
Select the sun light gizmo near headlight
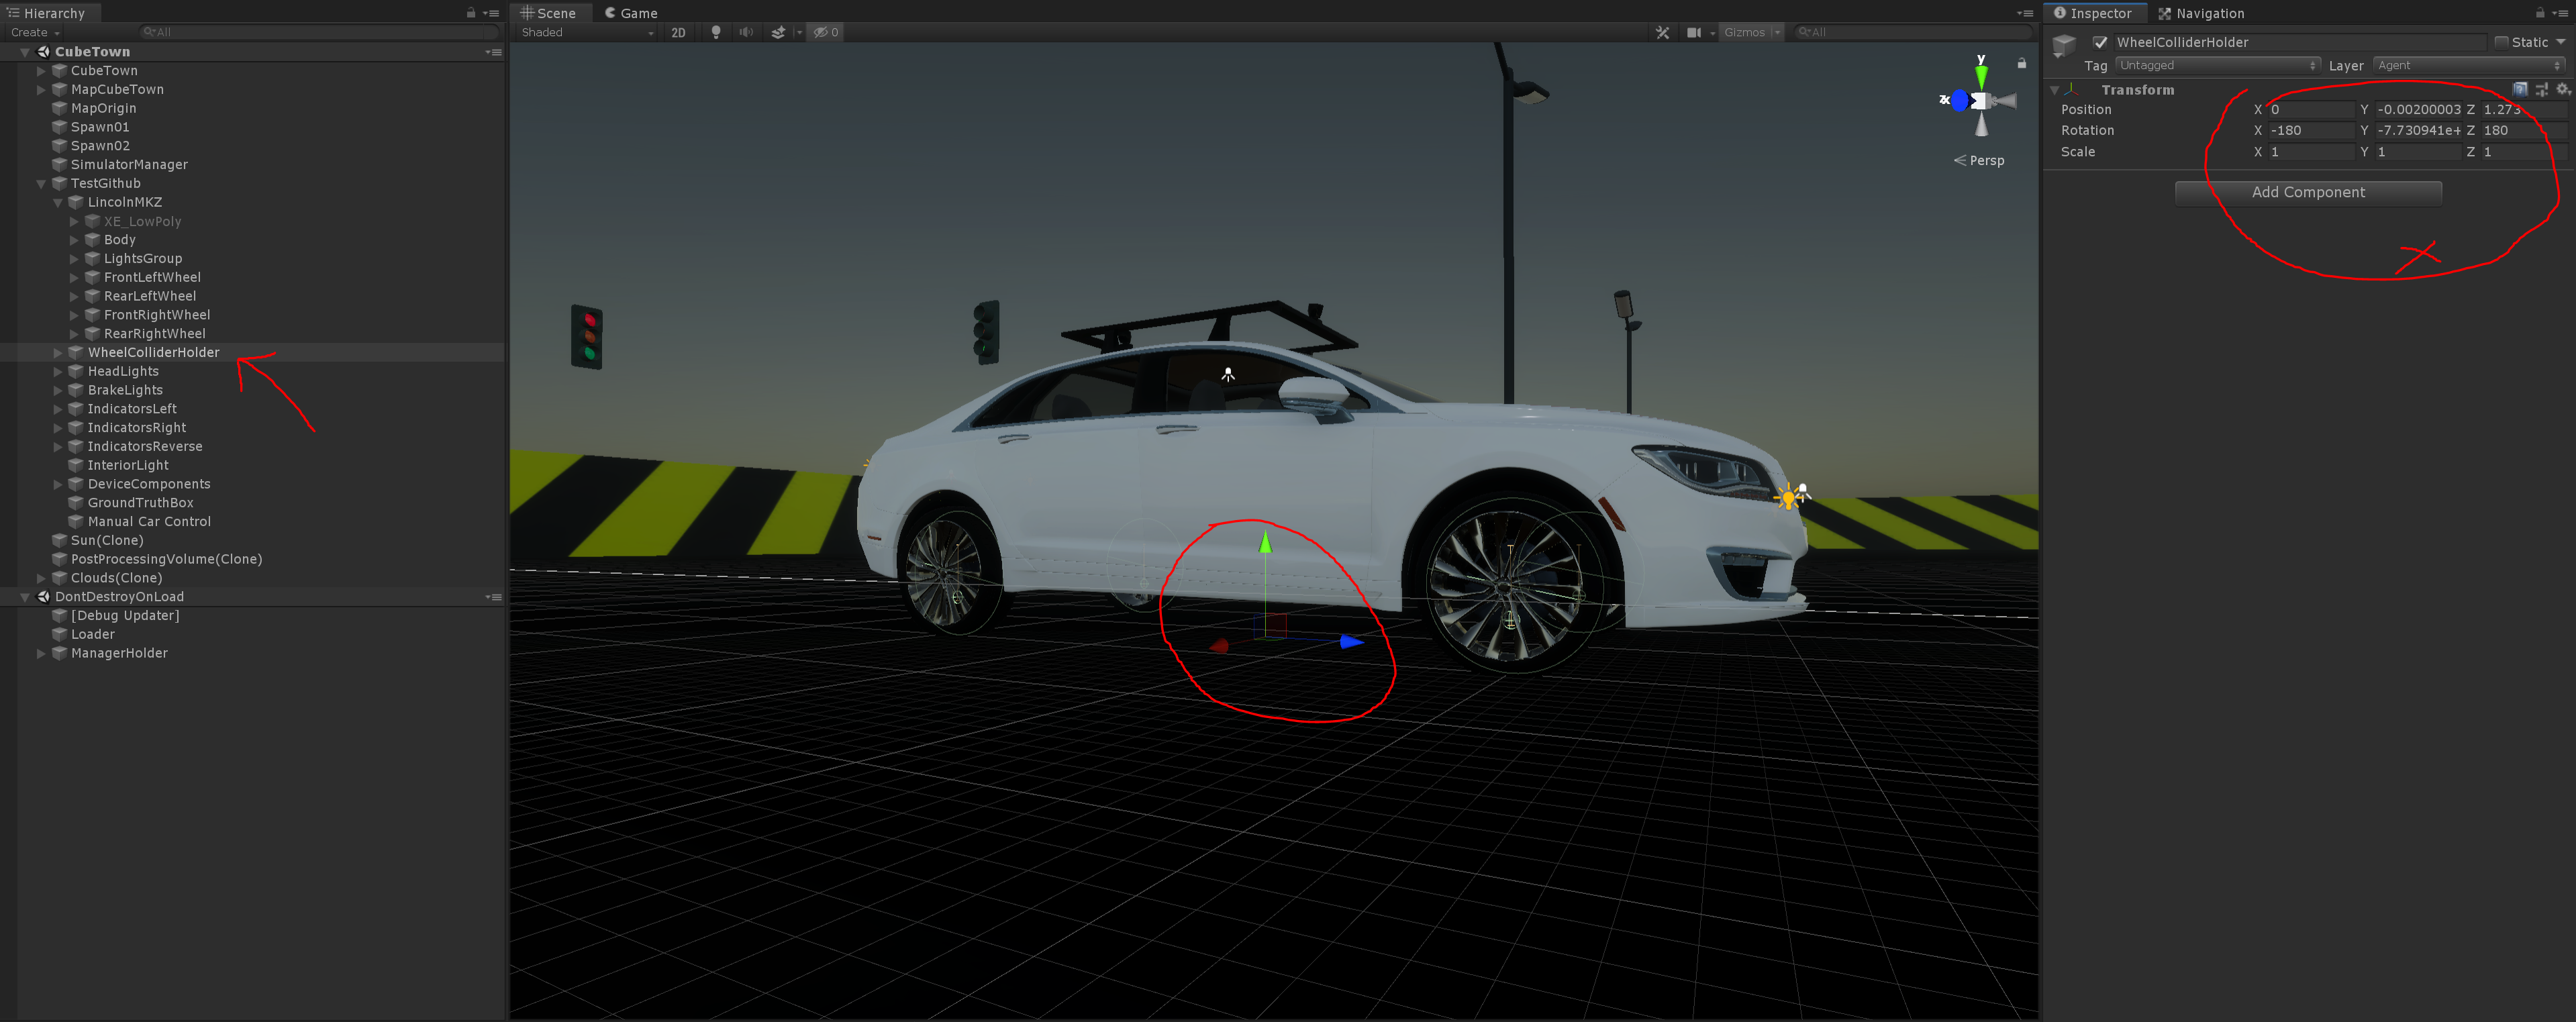tap(1788, 496)
